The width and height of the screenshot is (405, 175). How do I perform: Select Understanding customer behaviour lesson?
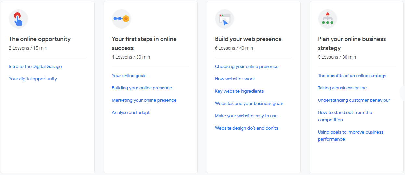point(354,100)
